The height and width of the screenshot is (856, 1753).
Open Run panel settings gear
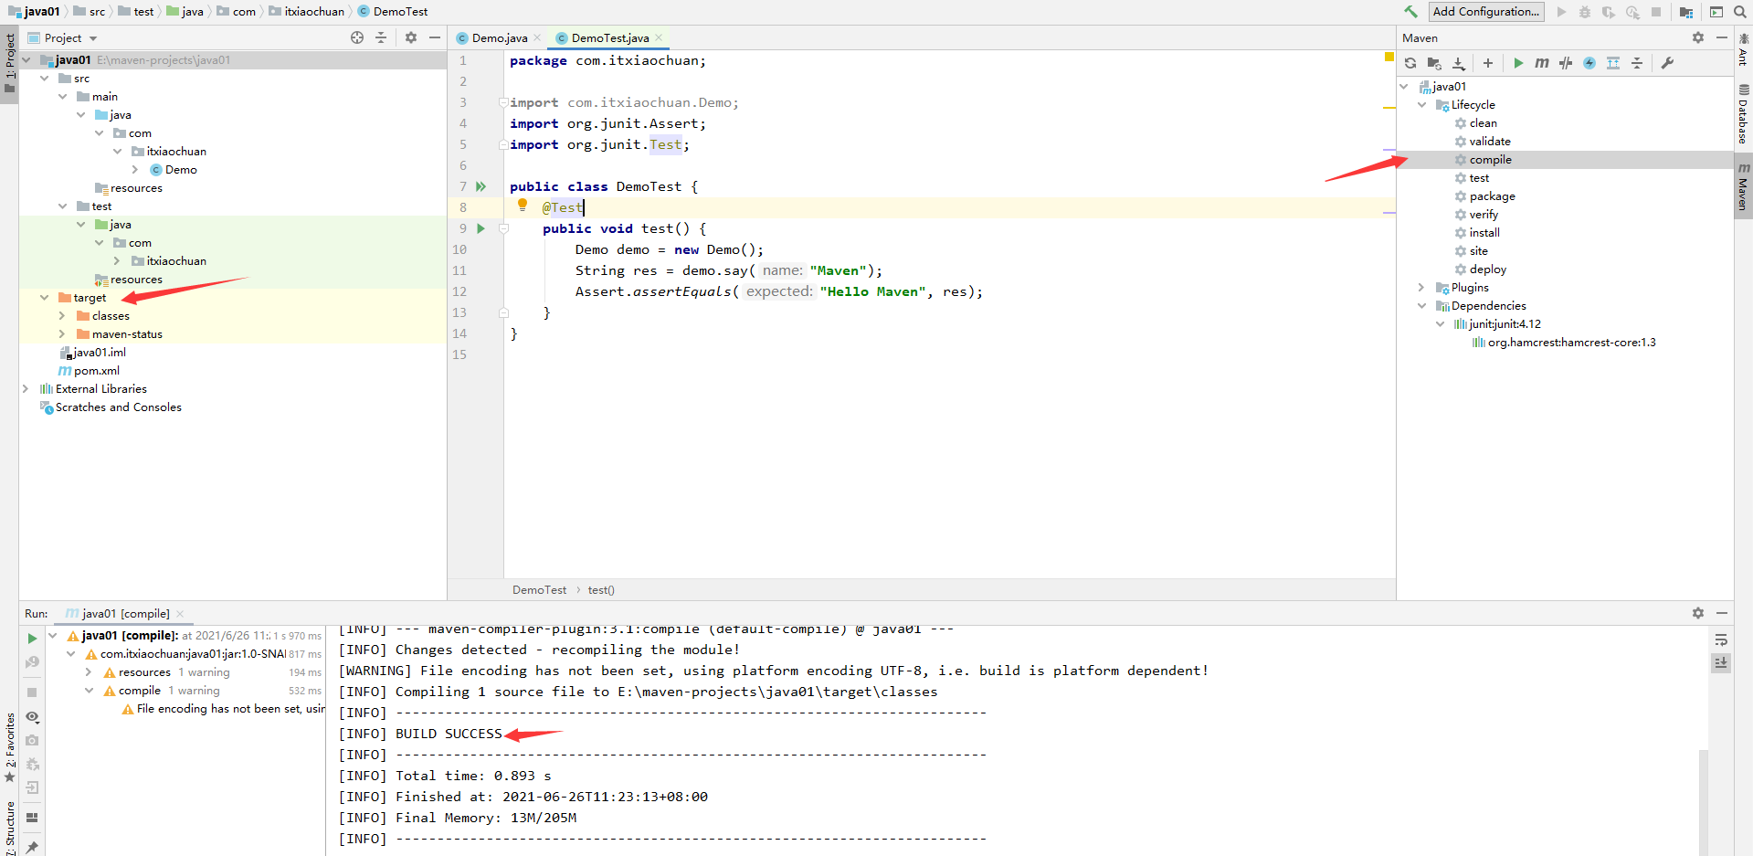(x=1698, y=613)
